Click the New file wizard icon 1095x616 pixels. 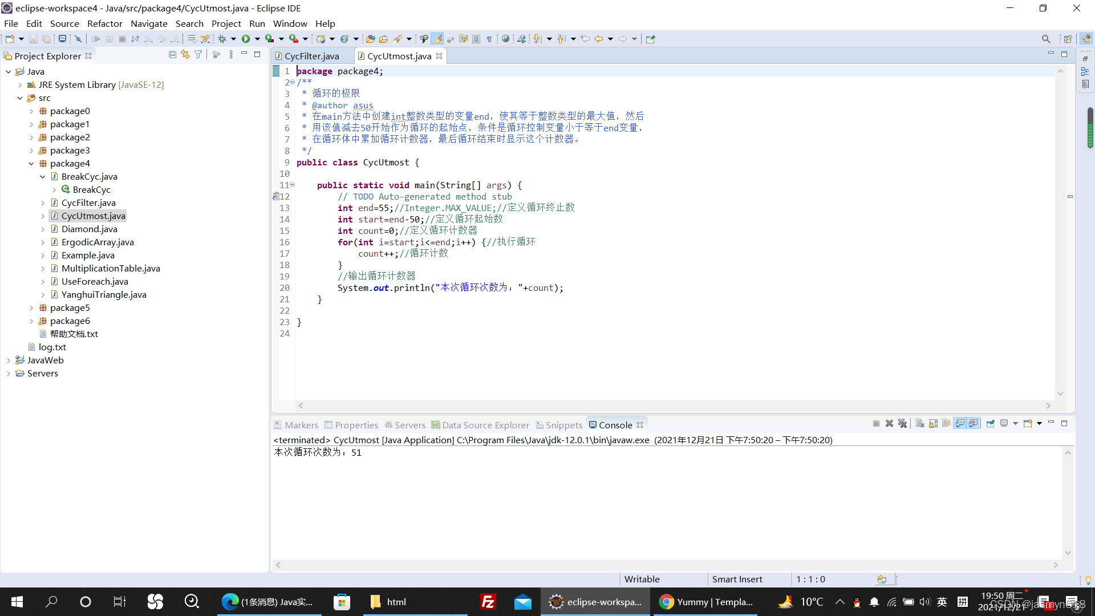10,39
